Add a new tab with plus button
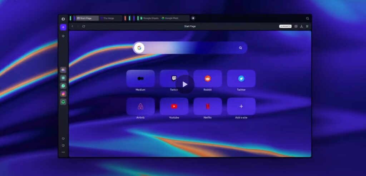 pos(193,18)
